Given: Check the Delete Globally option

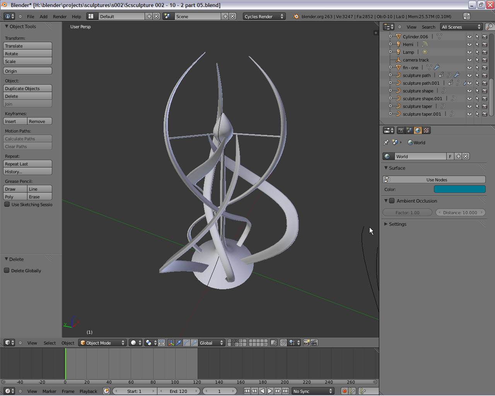Looking at the screenshot, I should (x=7, y=270).
